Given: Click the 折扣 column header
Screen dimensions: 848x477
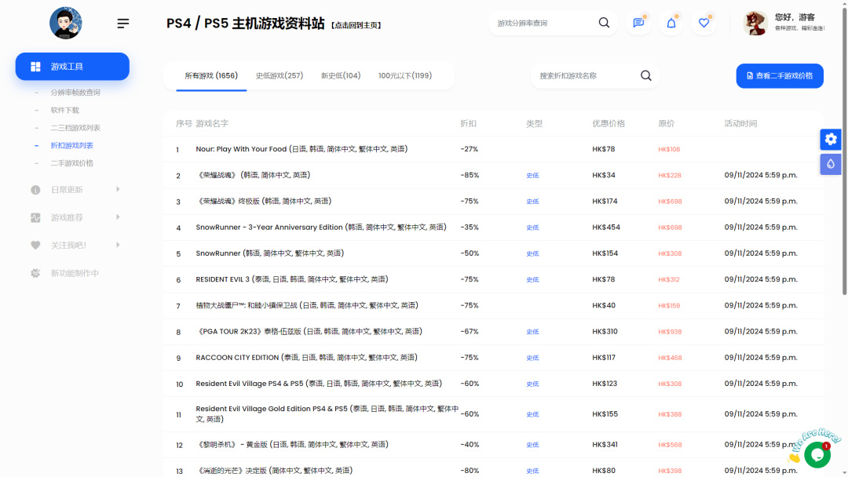Looking at the screenshot, I should (468, 124).
